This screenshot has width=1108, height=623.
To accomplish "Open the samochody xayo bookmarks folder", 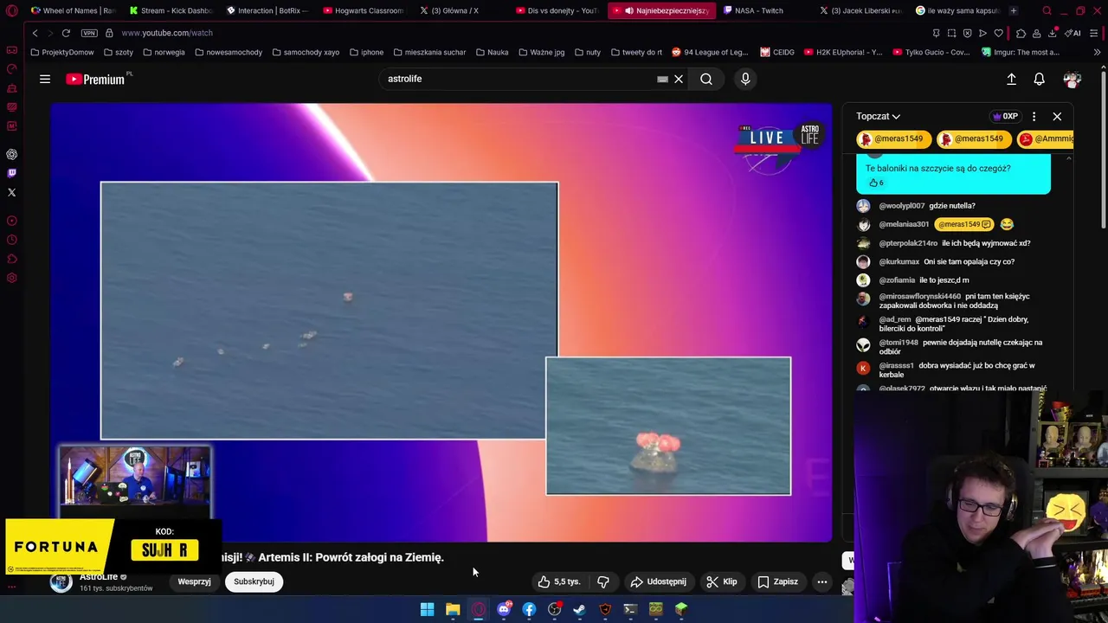I will [x=306, y=52].
